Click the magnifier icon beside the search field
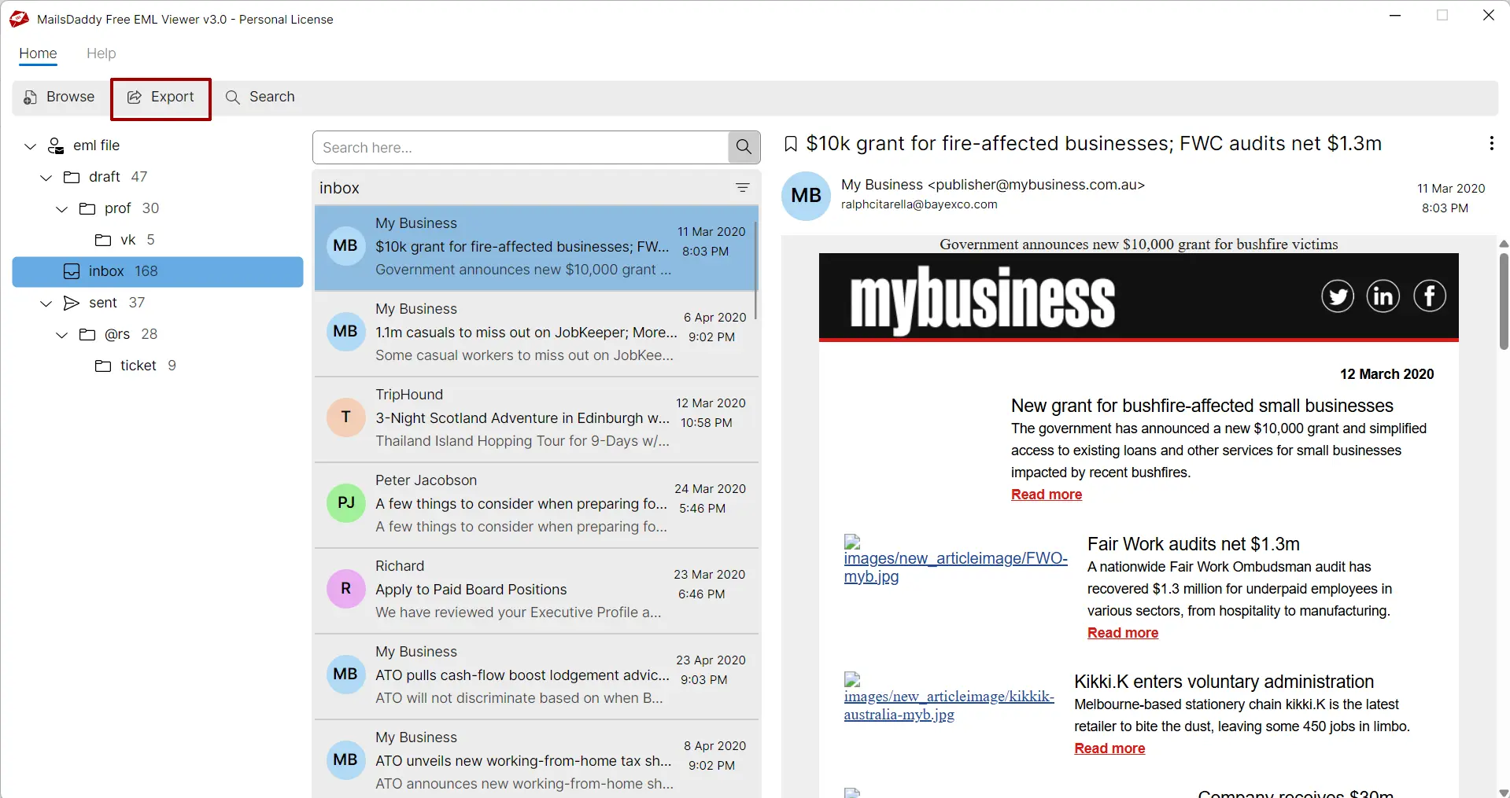This screenshot has width=1510, height=798. click(x=743, y=147)
